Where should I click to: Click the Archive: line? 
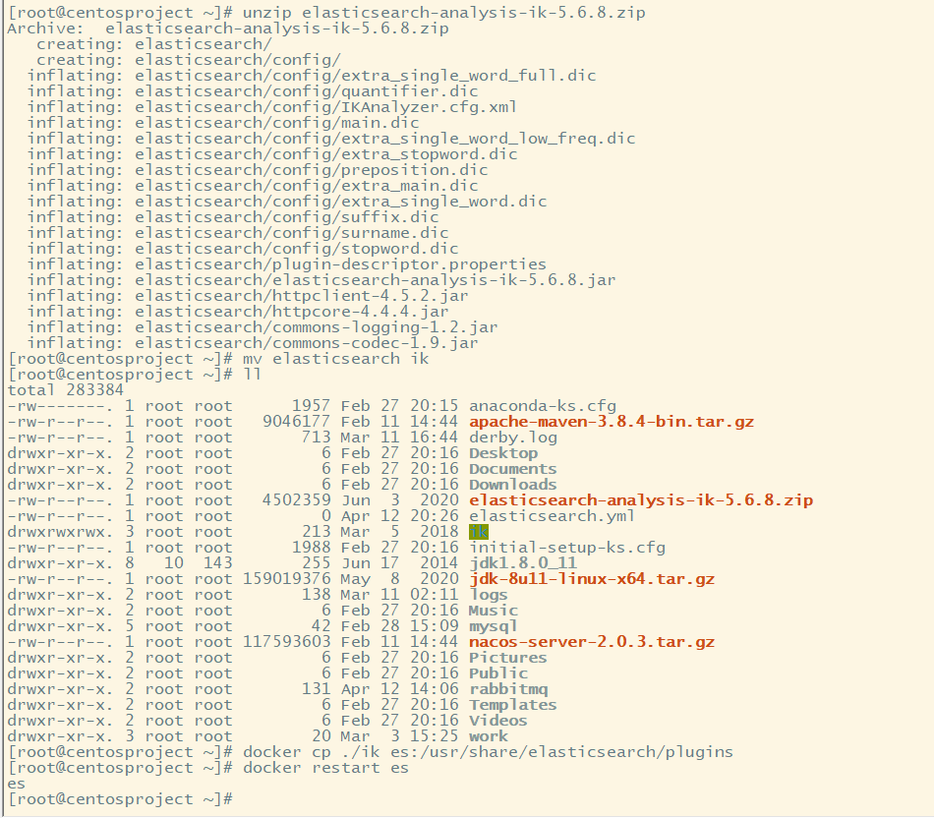coord(228,29)
